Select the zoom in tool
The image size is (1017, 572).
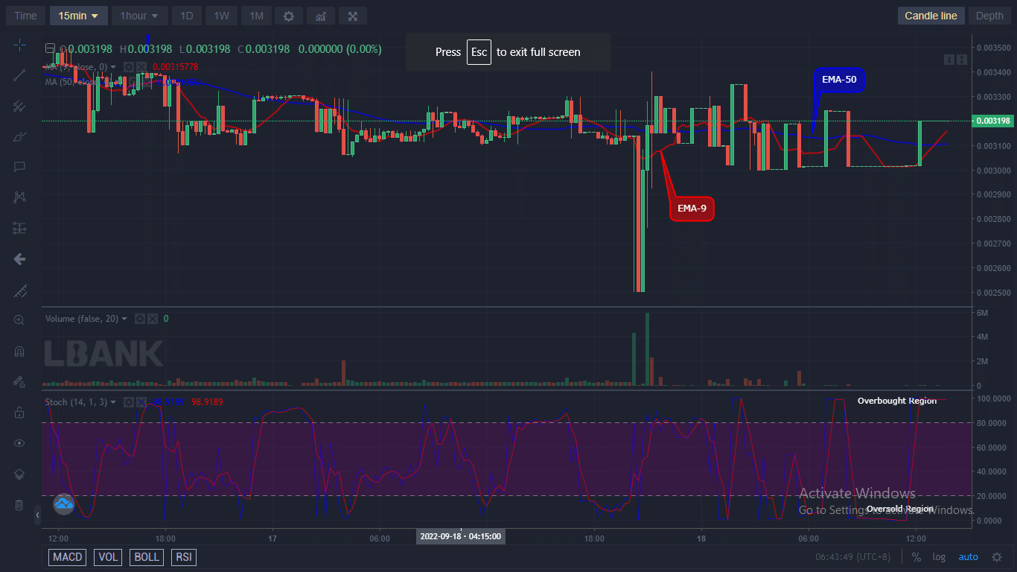19,320
